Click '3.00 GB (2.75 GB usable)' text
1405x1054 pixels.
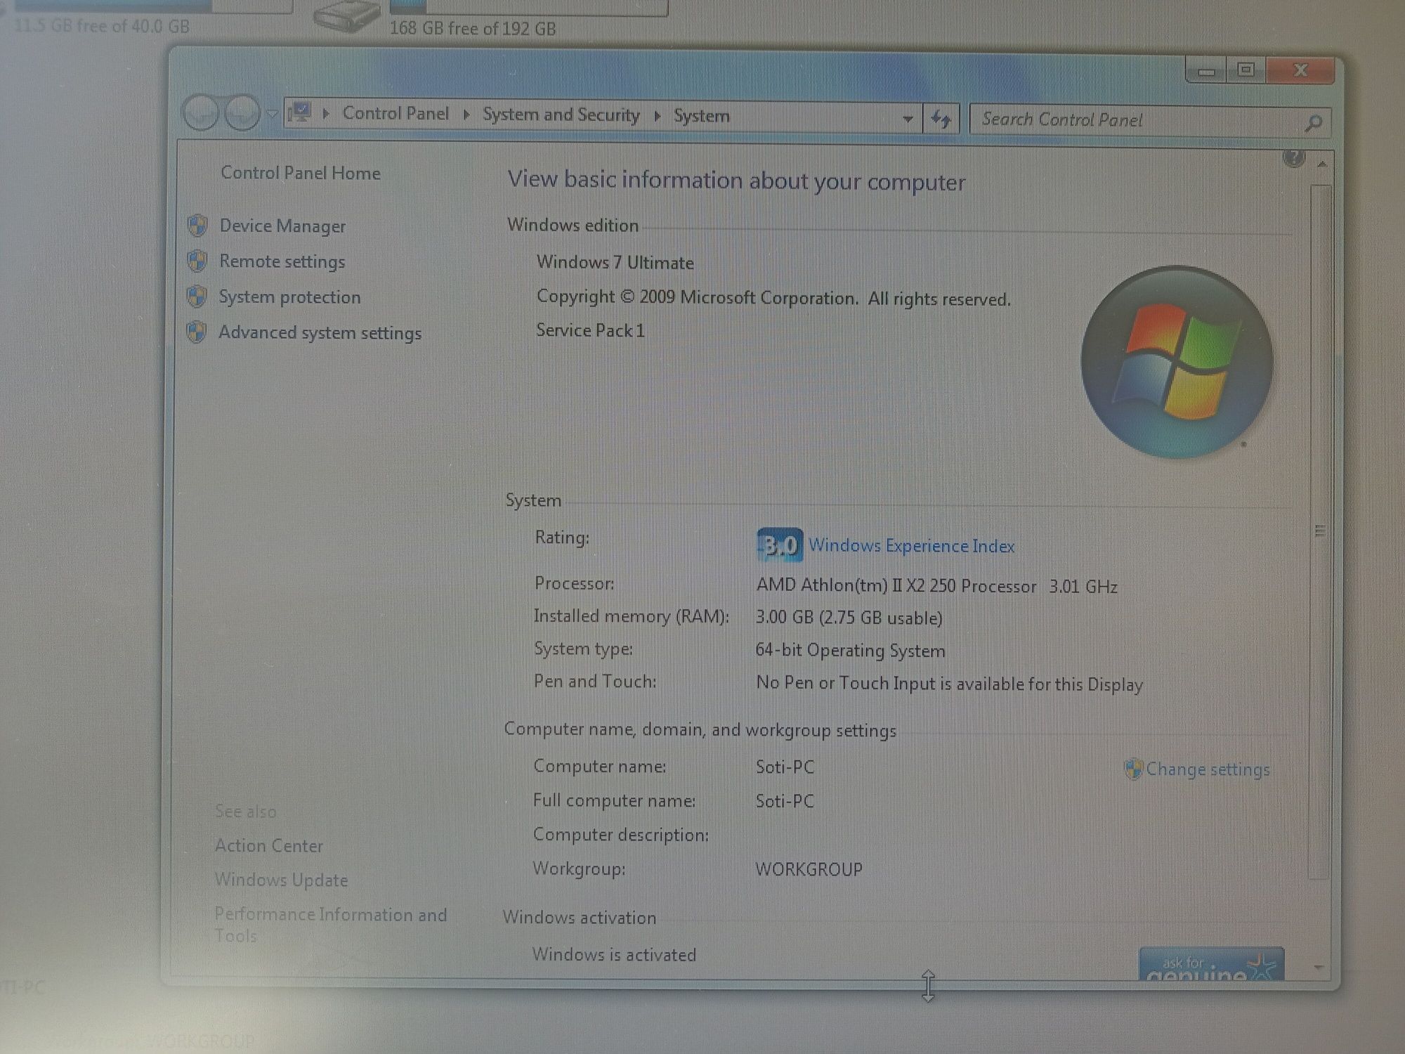coord(849,618)
